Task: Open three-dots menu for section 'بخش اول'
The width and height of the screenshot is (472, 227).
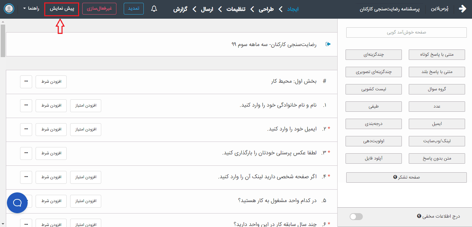Action: (26, 82)
